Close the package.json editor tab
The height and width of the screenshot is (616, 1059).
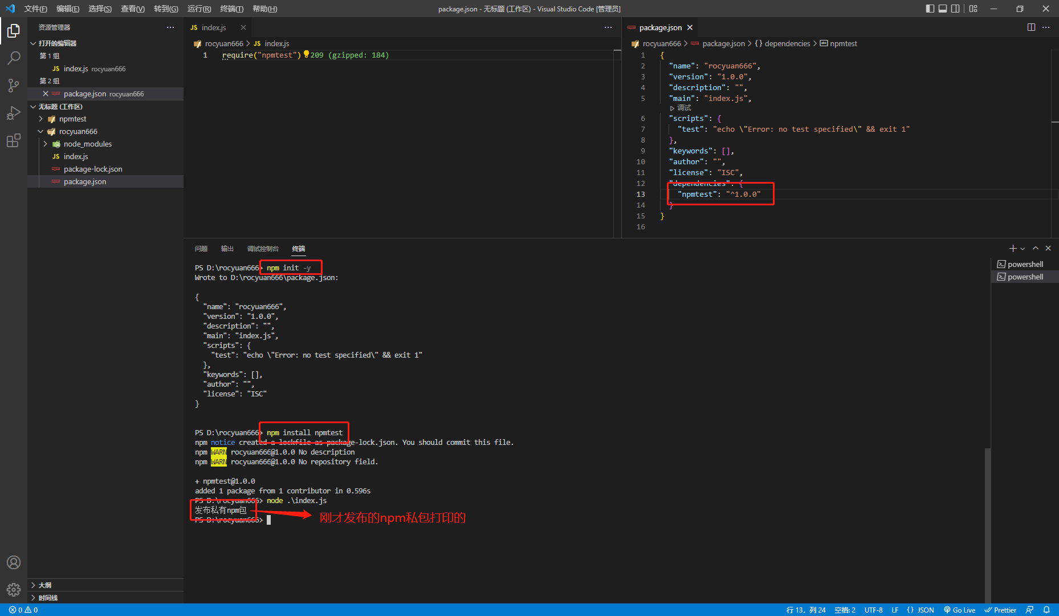click(x=690, y=27)
